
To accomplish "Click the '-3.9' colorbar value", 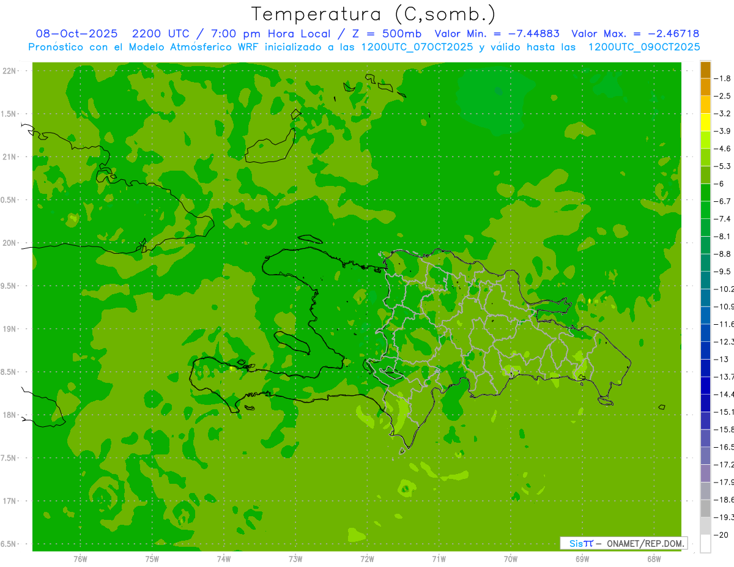I will pyautogui.click(x=723, y=131).
